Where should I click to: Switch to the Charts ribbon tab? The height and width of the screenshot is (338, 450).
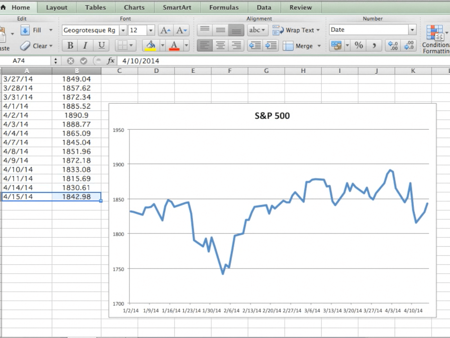point(134,7)
